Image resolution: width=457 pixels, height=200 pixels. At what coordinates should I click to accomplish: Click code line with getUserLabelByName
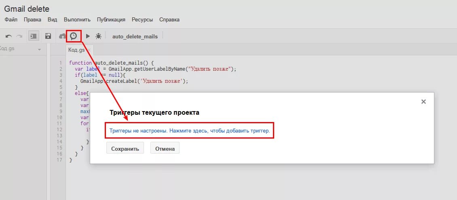155,69
